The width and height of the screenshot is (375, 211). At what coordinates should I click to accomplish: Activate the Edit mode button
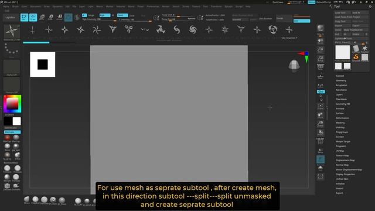coord(24,18)
